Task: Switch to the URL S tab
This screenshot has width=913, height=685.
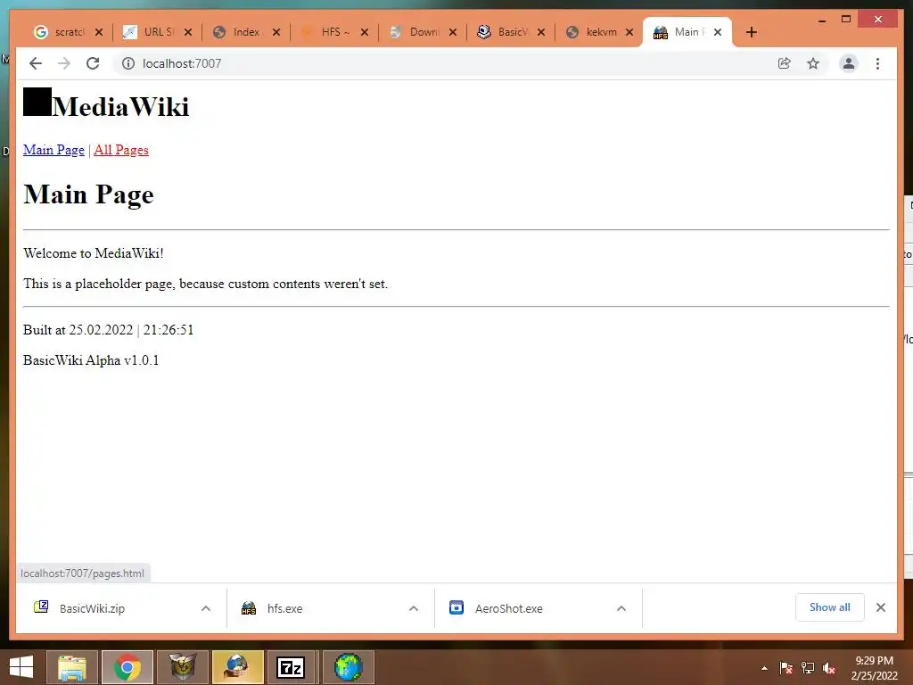Action: point(149,32)
